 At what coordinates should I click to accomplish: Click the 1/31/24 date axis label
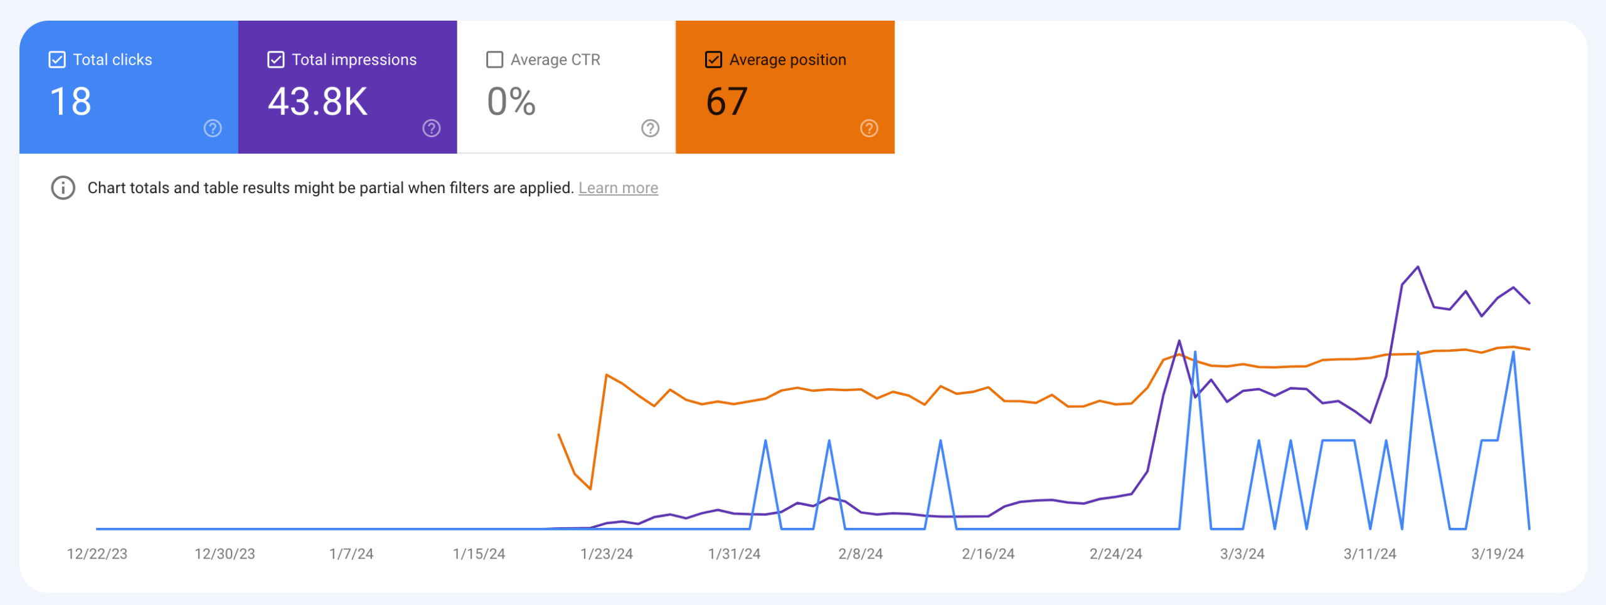(734, 554)
